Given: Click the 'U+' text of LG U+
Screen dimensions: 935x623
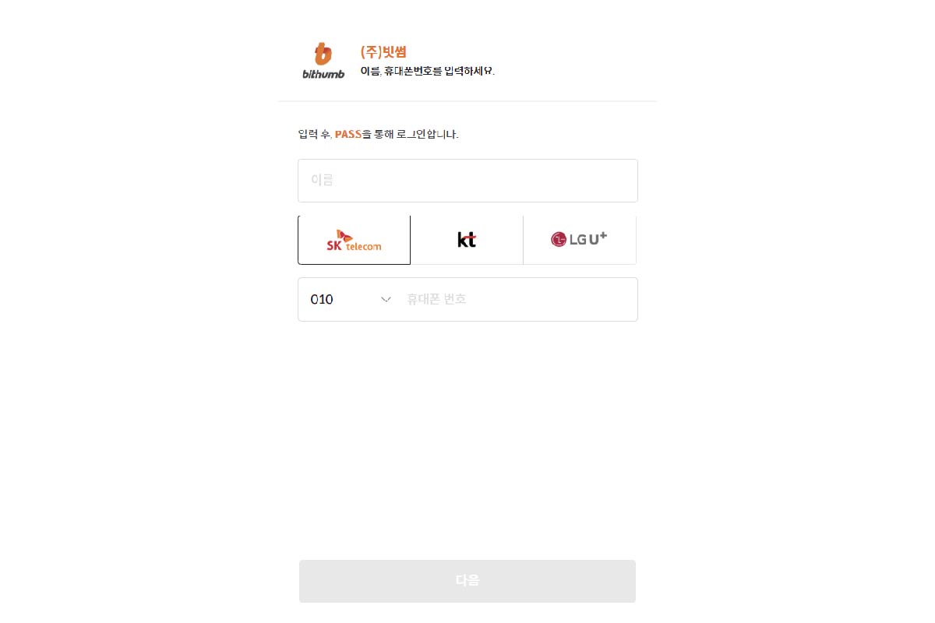Looking at the screenshot, I should (x=598, y=238).
